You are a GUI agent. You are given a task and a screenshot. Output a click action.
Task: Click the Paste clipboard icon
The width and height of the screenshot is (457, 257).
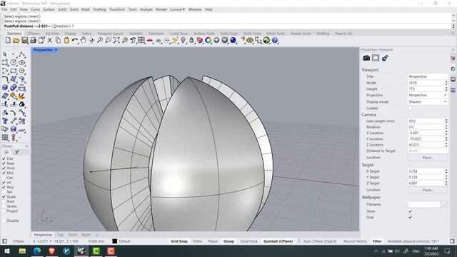pyautogui.click(x=66, y=40)
